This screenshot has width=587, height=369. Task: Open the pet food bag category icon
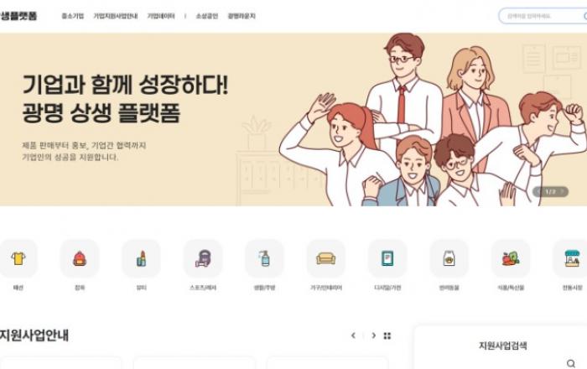click(449, 258)
